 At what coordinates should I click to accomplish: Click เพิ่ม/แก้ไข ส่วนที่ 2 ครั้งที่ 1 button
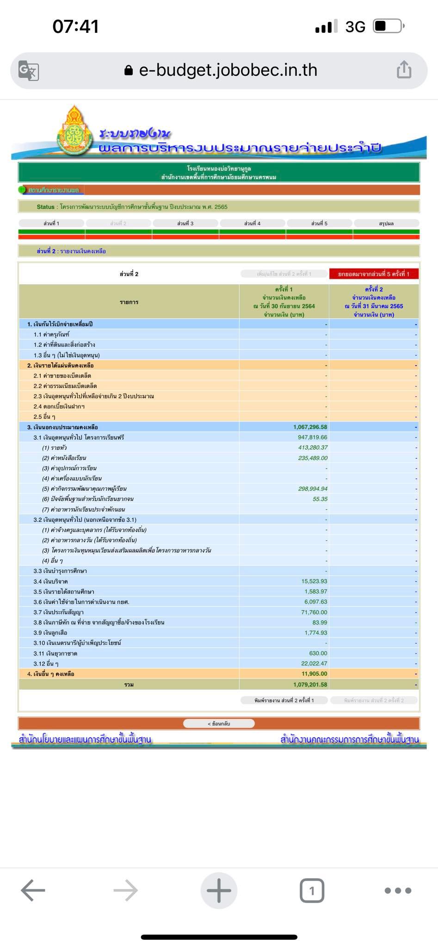pos(284,274)
